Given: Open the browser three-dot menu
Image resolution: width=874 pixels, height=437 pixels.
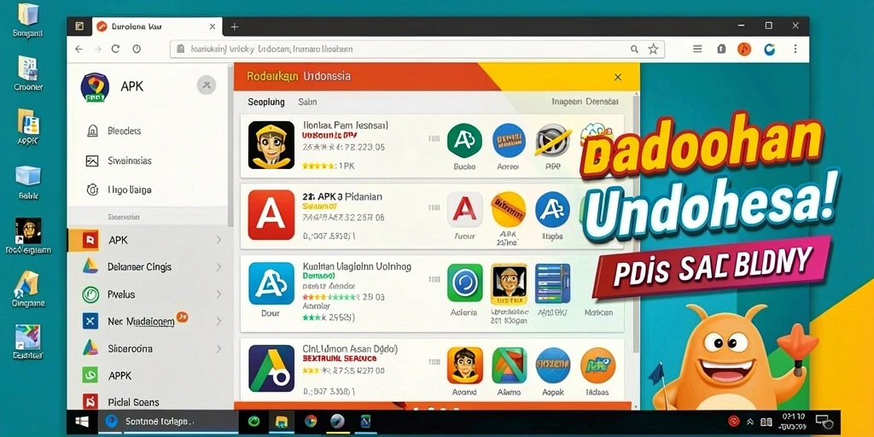Looking at the screenshot, I should pyautogui.click(x=795, y=49).
